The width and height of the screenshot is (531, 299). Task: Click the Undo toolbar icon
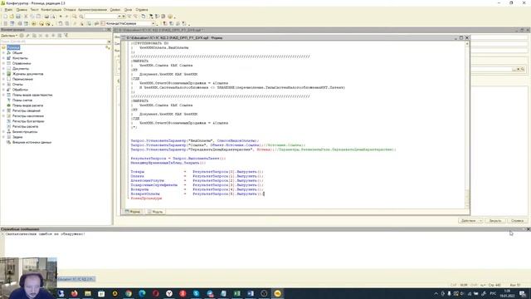61,17
